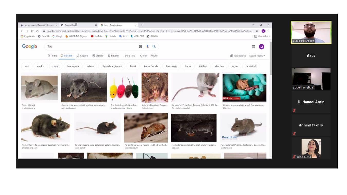Click the browser reload page icon
This screenshot has width=347, height=195.
(x=32, y=31)
